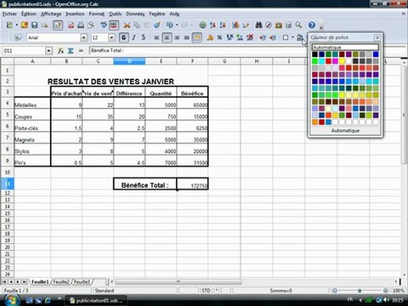Show the drawing functions
This screenshot has height=306, width=408.
pyautogui.click(x=246, y=25)
